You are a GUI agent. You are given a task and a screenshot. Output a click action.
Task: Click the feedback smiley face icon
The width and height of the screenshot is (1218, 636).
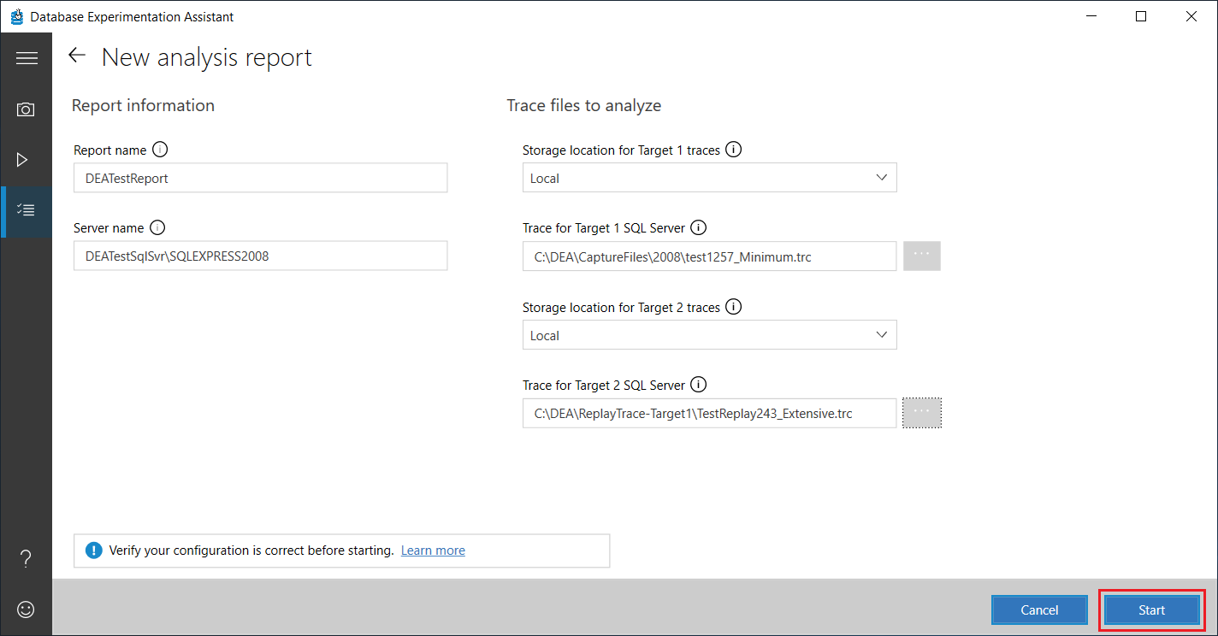coord(27,609)
